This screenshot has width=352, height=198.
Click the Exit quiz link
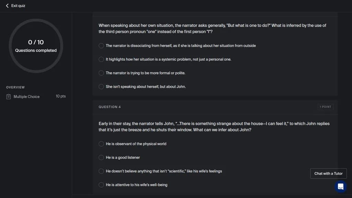point(18,5)
